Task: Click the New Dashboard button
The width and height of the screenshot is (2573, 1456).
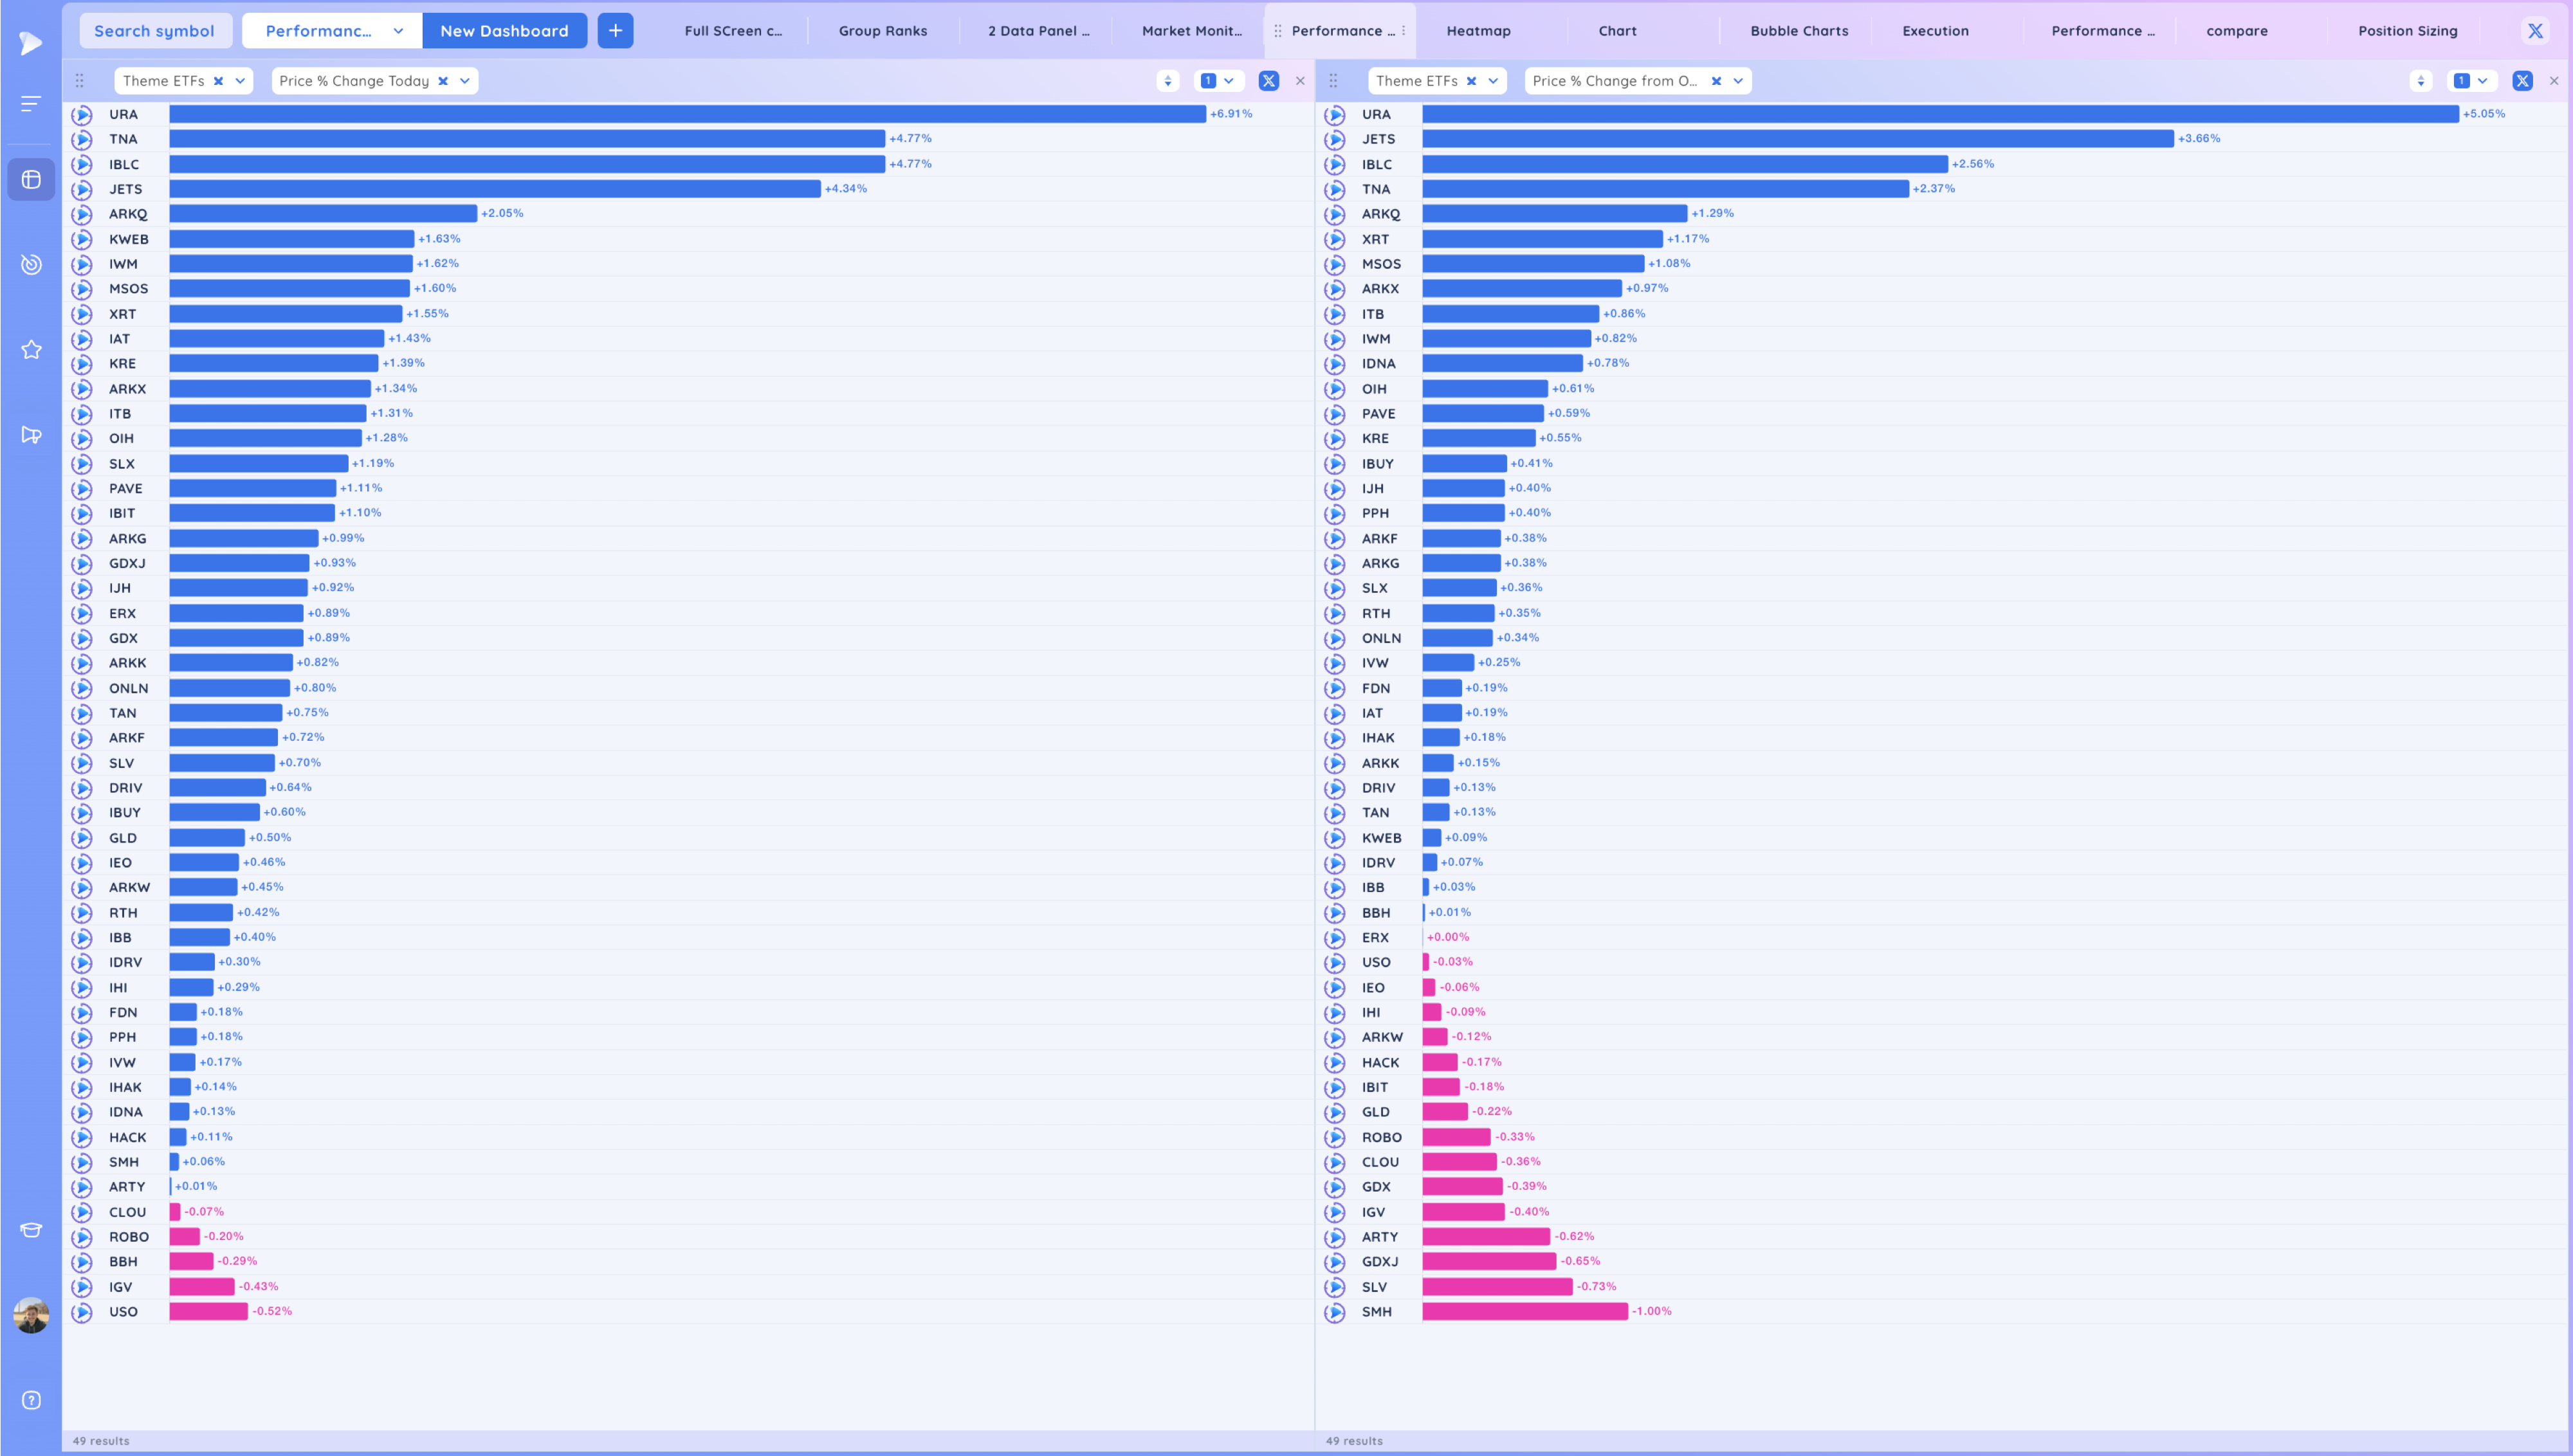Action: point(504,31)
